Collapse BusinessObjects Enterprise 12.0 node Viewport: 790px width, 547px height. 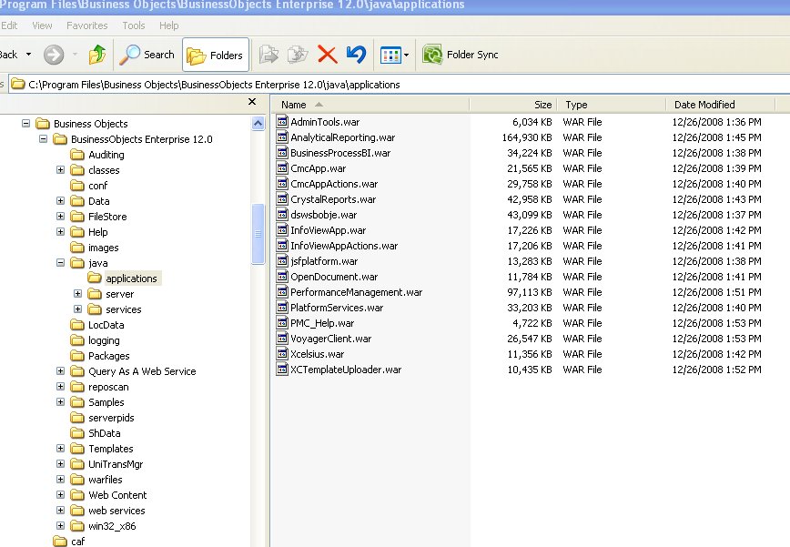coord(44,139)
